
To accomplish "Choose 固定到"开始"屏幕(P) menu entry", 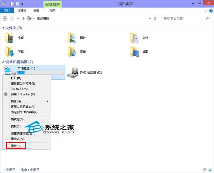I will (x=26, y=112).
